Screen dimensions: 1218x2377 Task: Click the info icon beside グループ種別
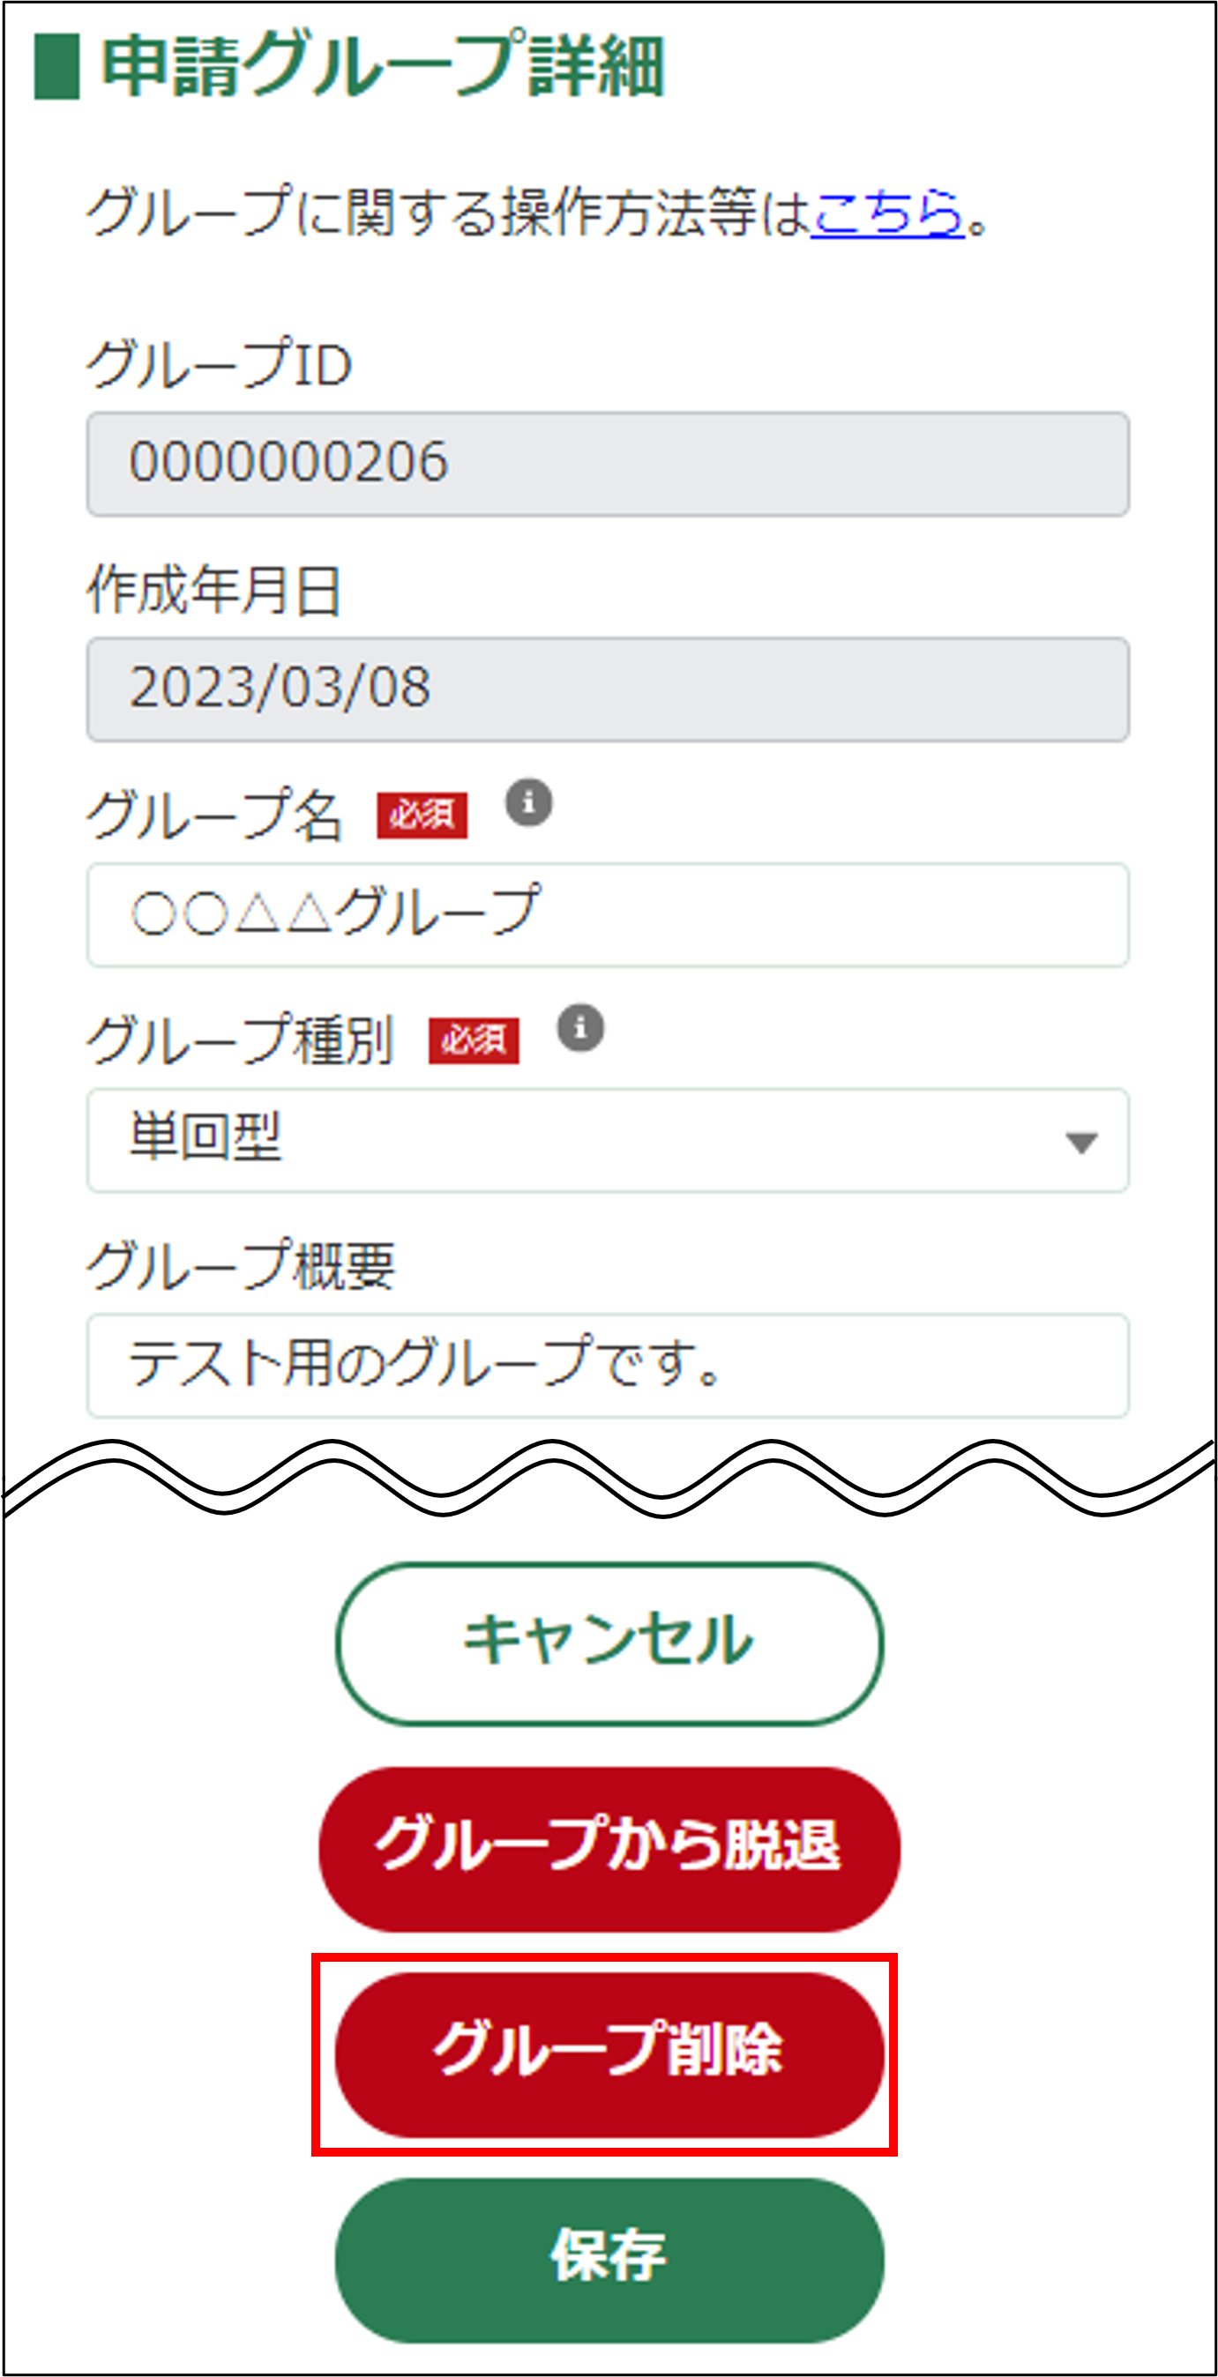[580, 1028]
